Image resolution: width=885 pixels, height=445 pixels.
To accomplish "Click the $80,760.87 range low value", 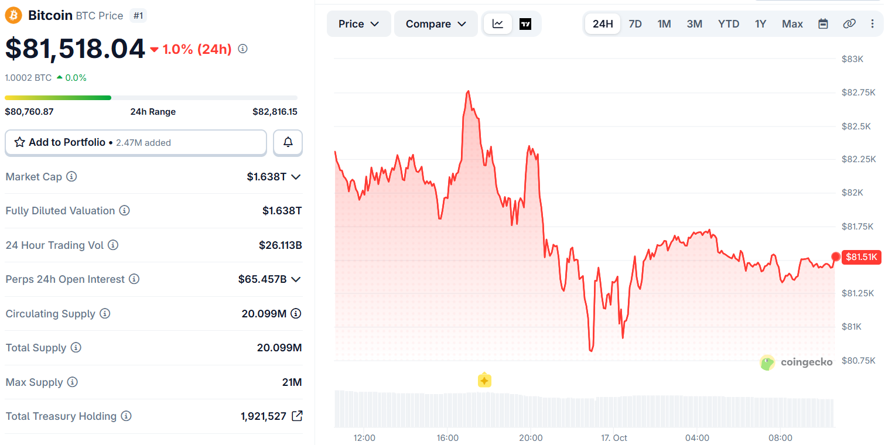I will pos(29,111).
